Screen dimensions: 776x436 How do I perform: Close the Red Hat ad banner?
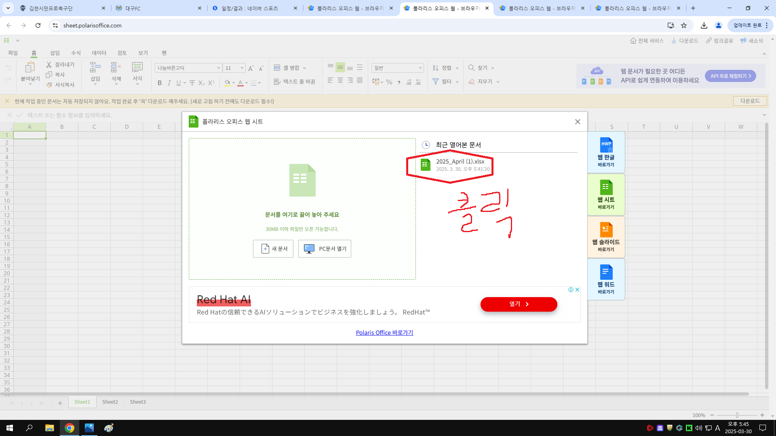pos(578,289)
